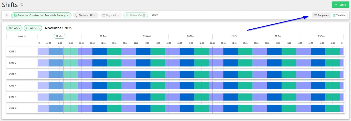This screenshot has height=121, width=351.
Task: Open the Week range selector
Action: click(x=33, y=28)
